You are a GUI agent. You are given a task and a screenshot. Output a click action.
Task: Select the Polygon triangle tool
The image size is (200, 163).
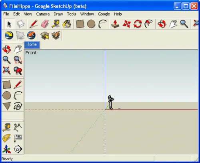pos(7,106)
